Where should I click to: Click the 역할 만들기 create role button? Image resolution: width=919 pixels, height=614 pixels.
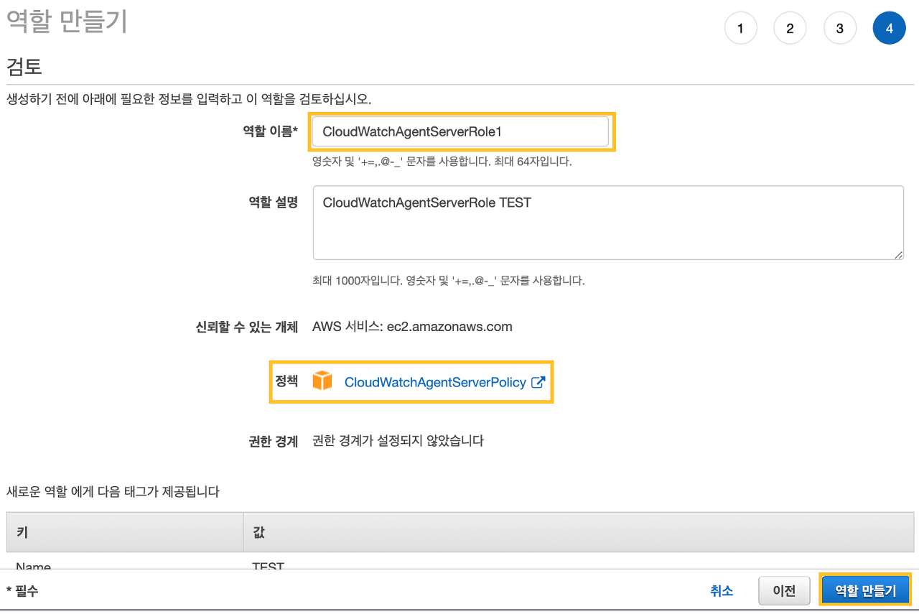coord(865,591)
